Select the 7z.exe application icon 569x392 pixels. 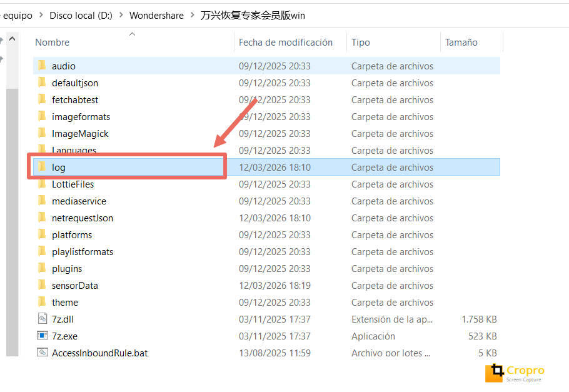[x=43, y=335]
